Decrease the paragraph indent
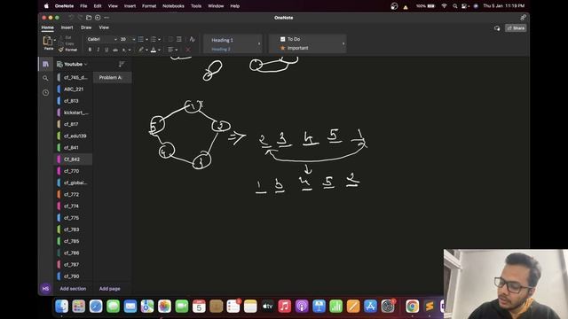Viewport: 568px width, 319px height. 170,39
